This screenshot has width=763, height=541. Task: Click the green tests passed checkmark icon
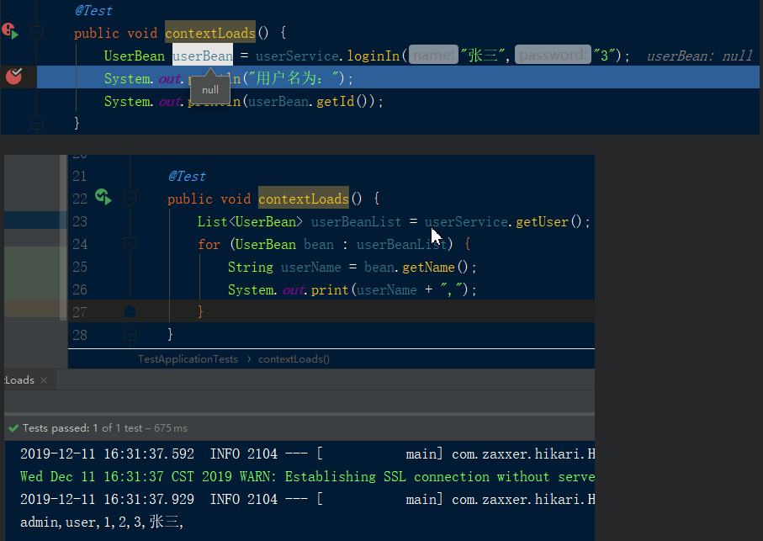[13, 428]
